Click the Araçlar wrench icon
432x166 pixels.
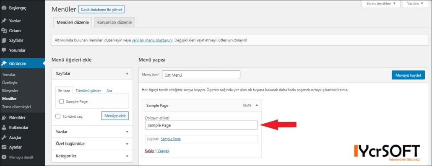(4, 137)
